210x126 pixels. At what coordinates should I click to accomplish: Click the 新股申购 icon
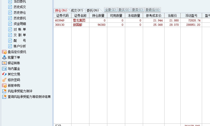(4, 85)
